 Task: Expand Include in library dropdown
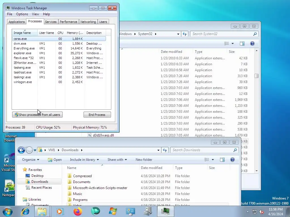coord(84,160)
